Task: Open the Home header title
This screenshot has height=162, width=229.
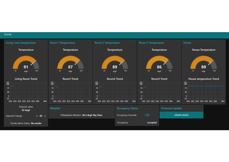Action: point(8,34)
